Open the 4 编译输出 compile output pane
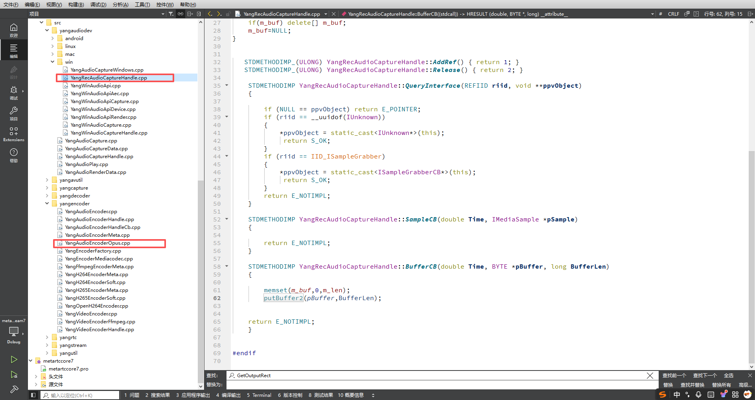 (228, 395)
